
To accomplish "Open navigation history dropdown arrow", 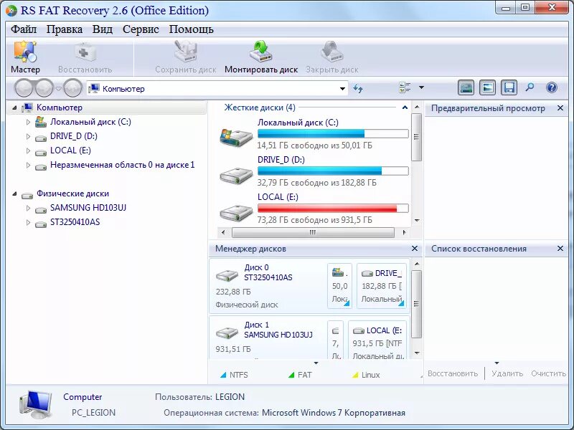I will 58,89.
